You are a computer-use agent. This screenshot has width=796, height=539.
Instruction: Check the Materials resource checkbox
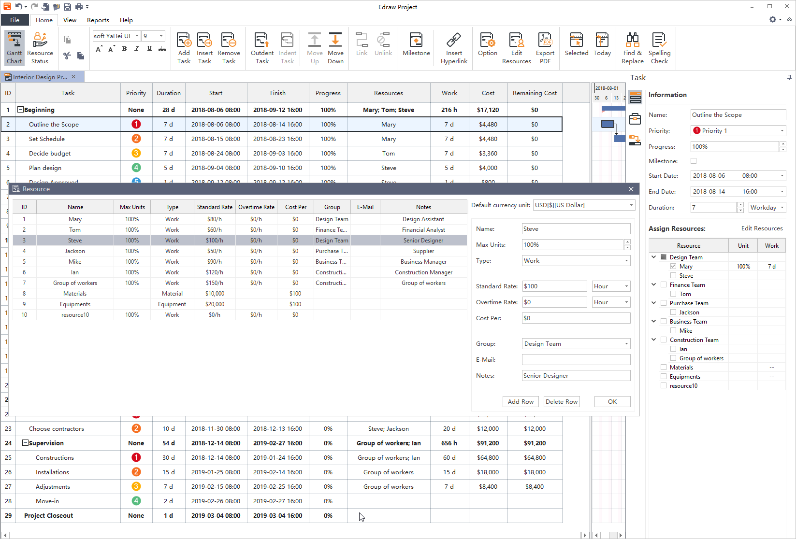(664, 367)
